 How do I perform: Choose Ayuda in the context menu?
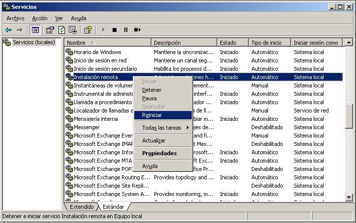pyautogui.click(x=163, y=166)
